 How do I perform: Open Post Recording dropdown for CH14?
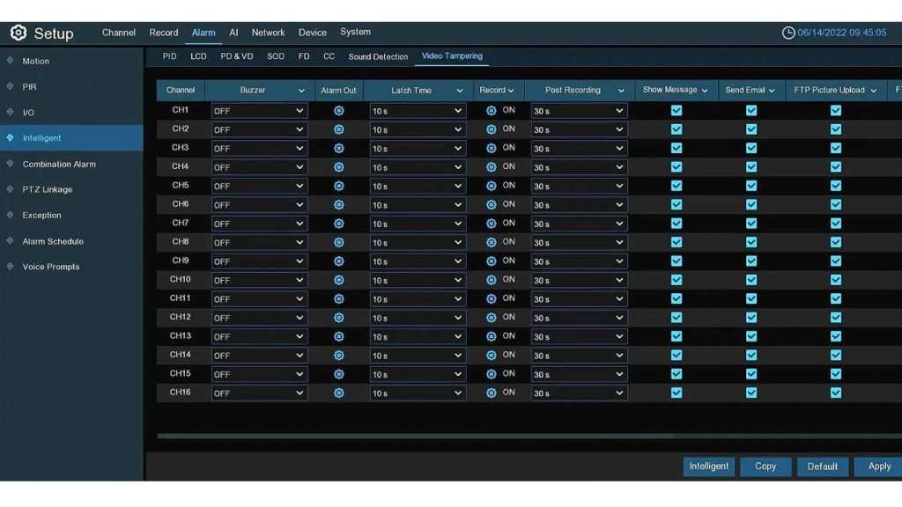click(579, 356)
